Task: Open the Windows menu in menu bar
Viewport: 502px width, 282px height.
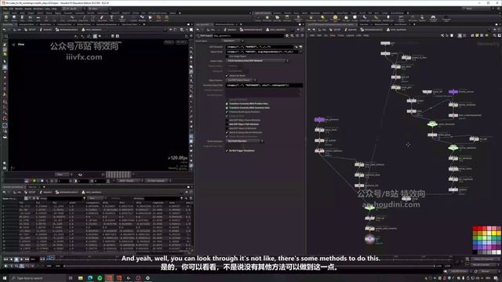Action: (38, 9)
